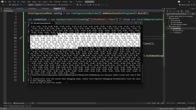Click console window vertical scrollbar
Viewport: 196px width, 110px height.
(142, 73)
